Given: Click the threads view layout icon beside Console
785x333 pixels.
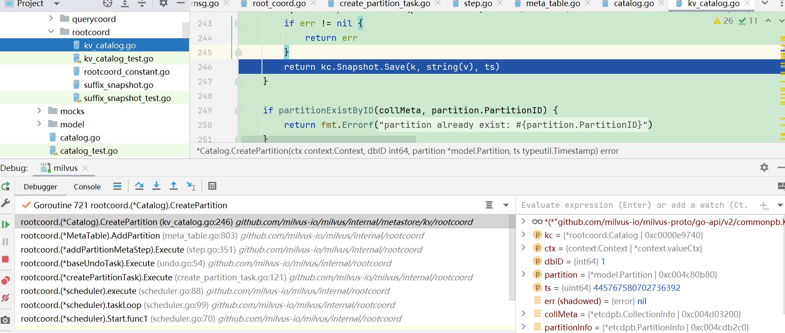Looking at the screenshot, I should 117,186.
